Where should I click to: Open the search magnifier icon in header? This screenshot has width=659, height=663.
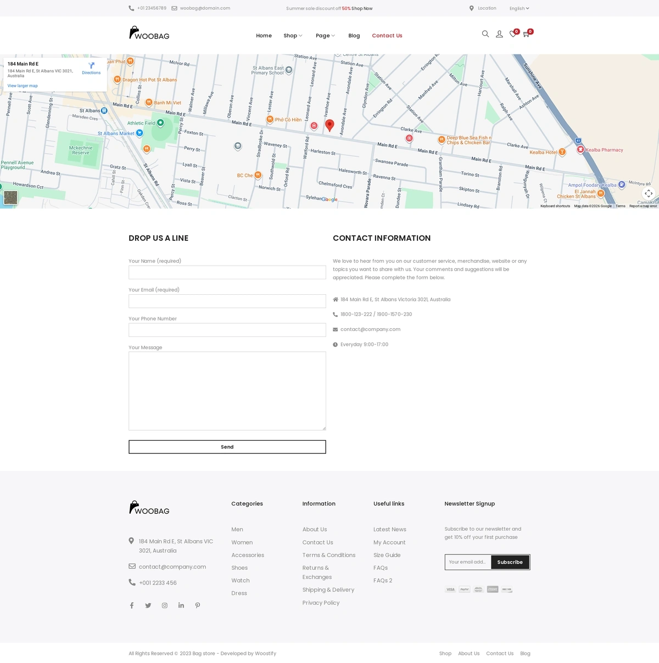tap(485, 34)
